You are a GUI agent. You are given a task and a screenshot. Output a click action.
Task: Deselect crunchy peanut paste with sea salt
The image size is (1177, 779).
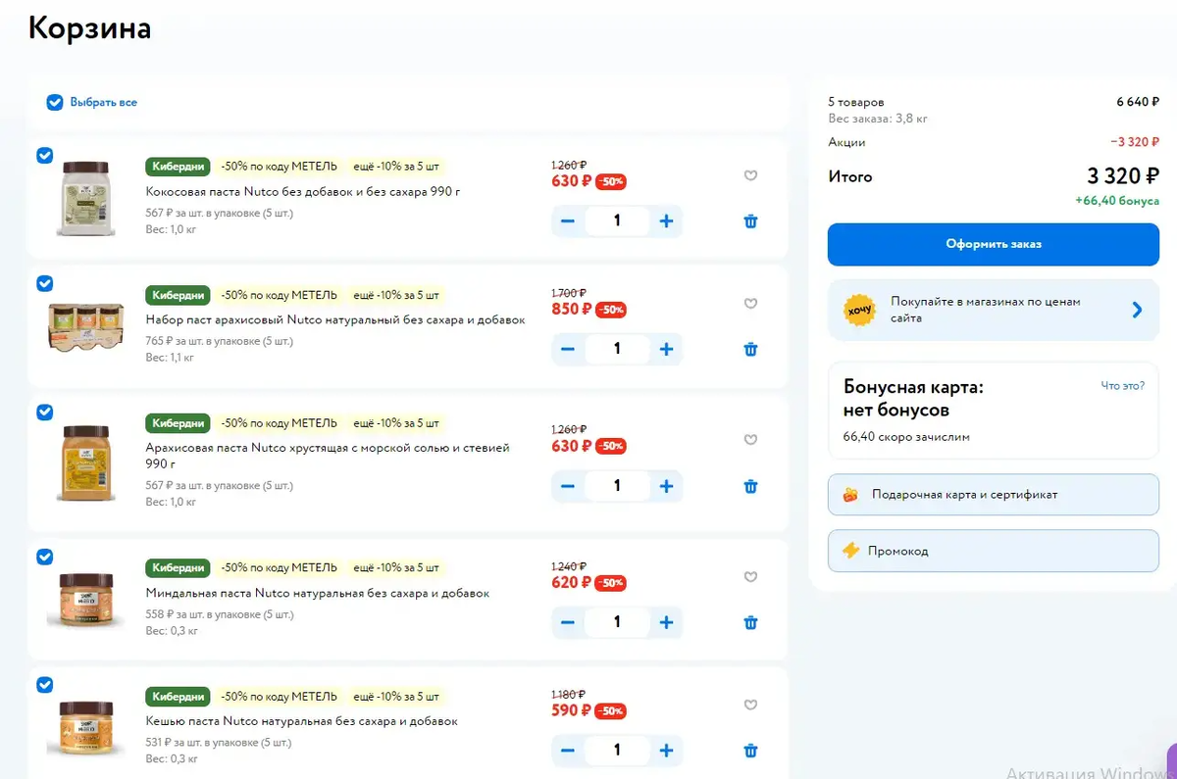click(44, 413)
